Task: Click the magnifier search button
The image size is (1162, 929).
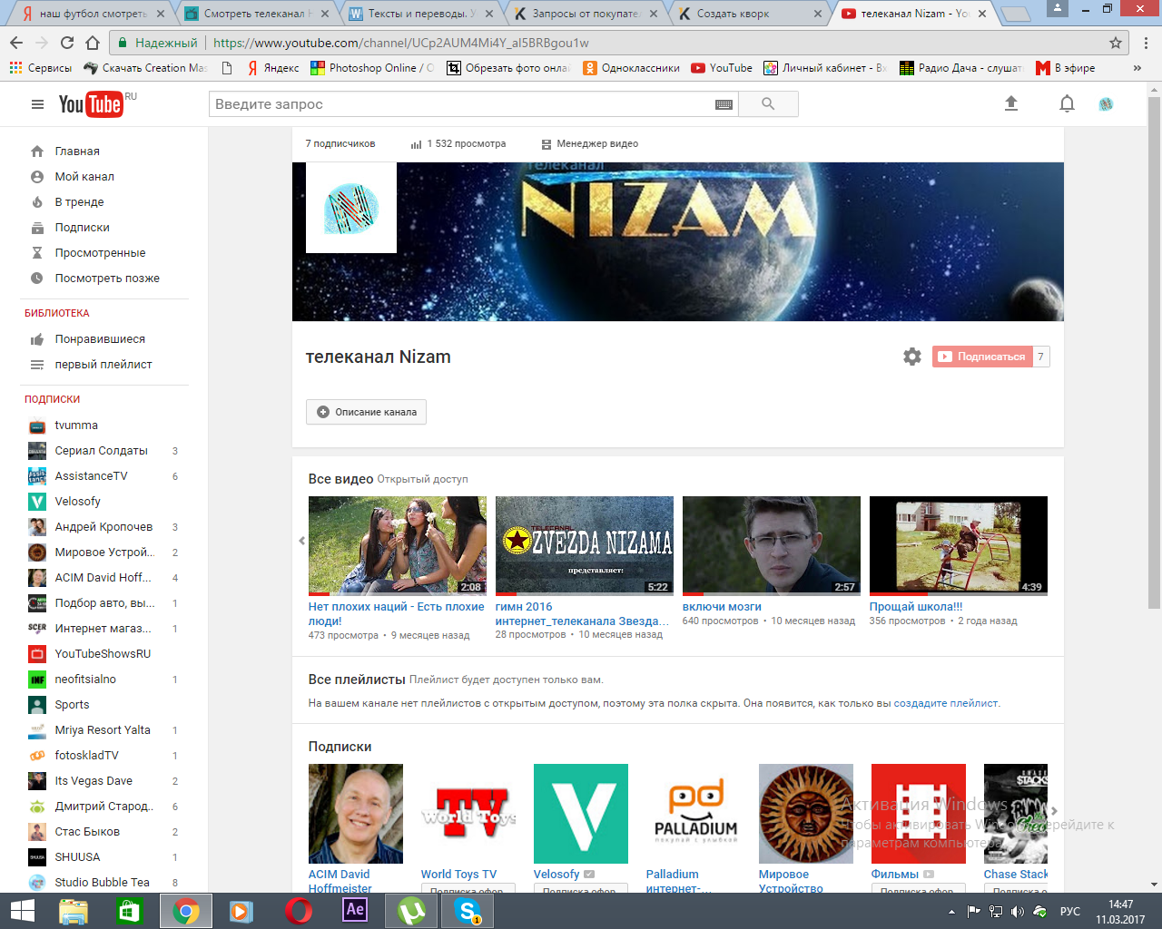Action: click(768, 104)
